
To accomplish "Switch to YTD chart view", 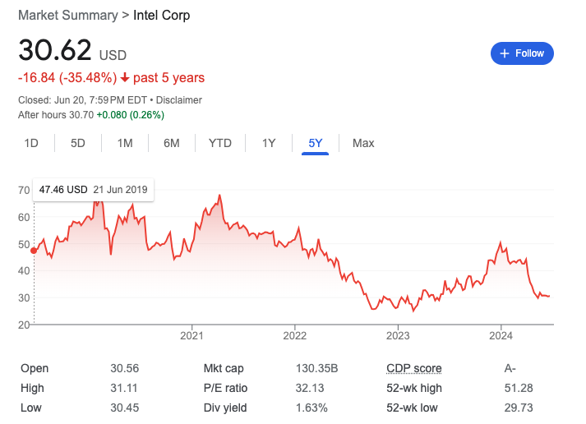I will 220,143.
